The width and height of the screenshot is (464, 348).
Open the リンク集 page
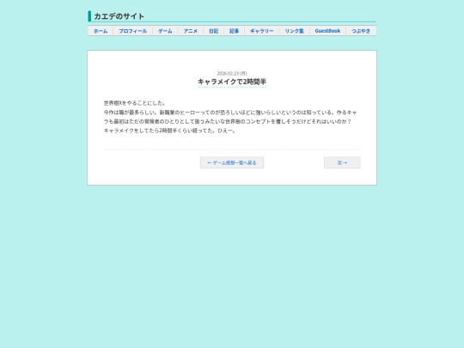(x=295, y=31)
